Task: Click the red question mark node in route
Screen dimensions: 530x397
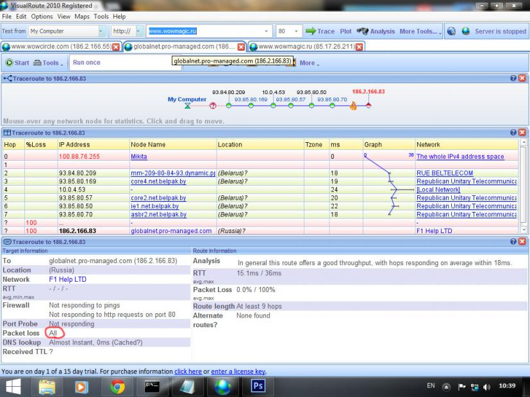Action: (x=213, y=106)
